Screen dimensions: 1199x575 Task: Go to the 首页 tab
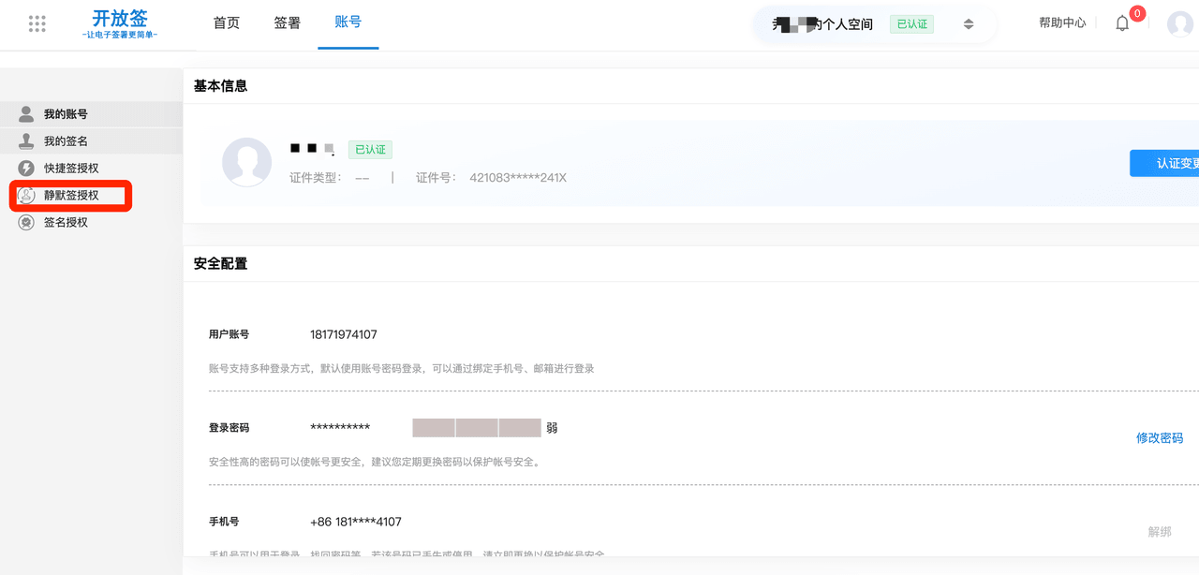click(227, 23)
